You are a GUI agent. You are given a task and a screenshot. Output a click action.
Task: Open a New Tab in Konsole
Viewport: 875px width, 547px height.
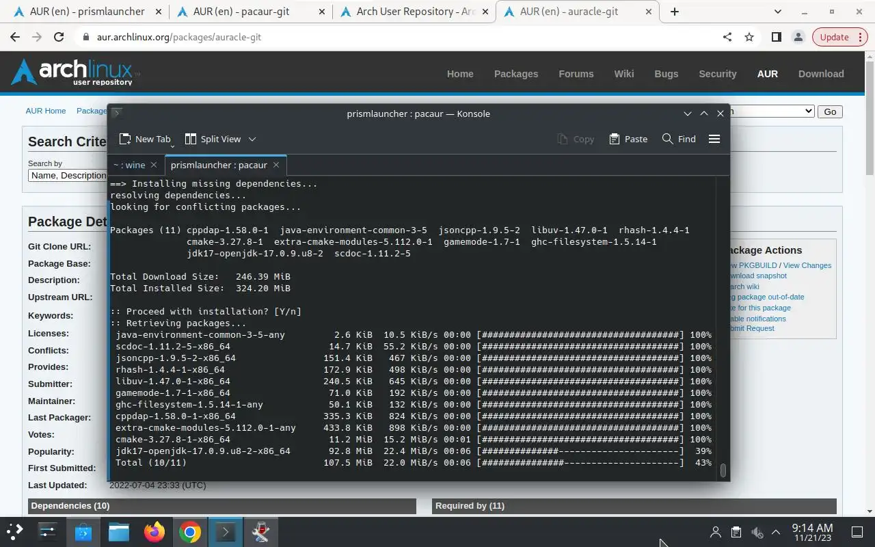tap(144, 139)
